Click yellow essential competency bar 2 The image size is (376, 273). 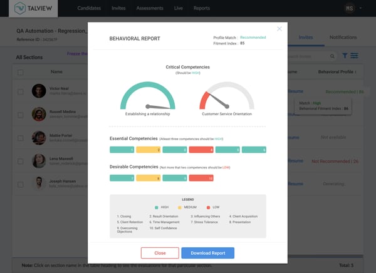[148, 150]
